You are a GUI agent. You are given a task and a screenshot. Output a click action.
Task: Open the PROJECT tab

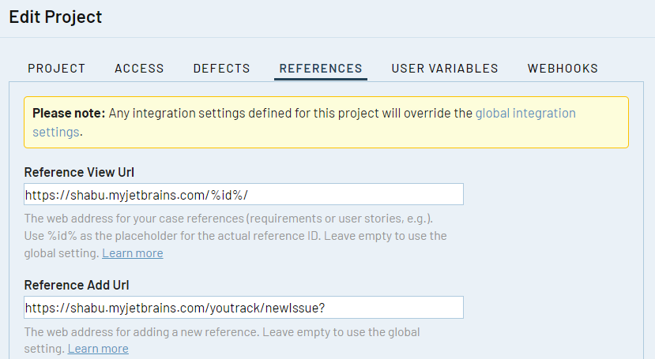tap(56, 69)
